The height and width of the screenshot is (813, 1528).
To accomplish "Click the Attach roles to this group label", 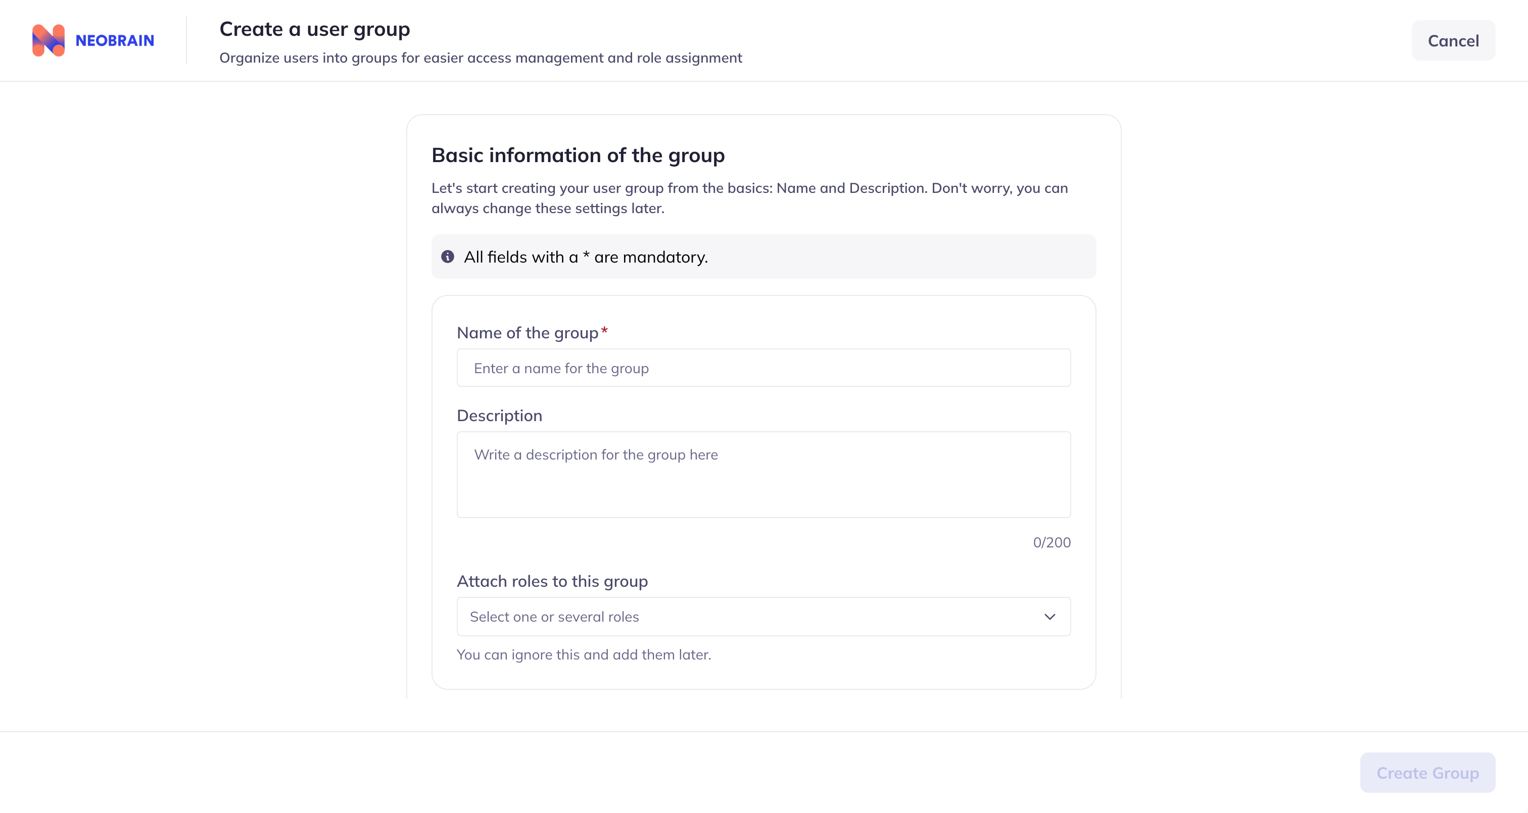I will click(x=552, y=581).
